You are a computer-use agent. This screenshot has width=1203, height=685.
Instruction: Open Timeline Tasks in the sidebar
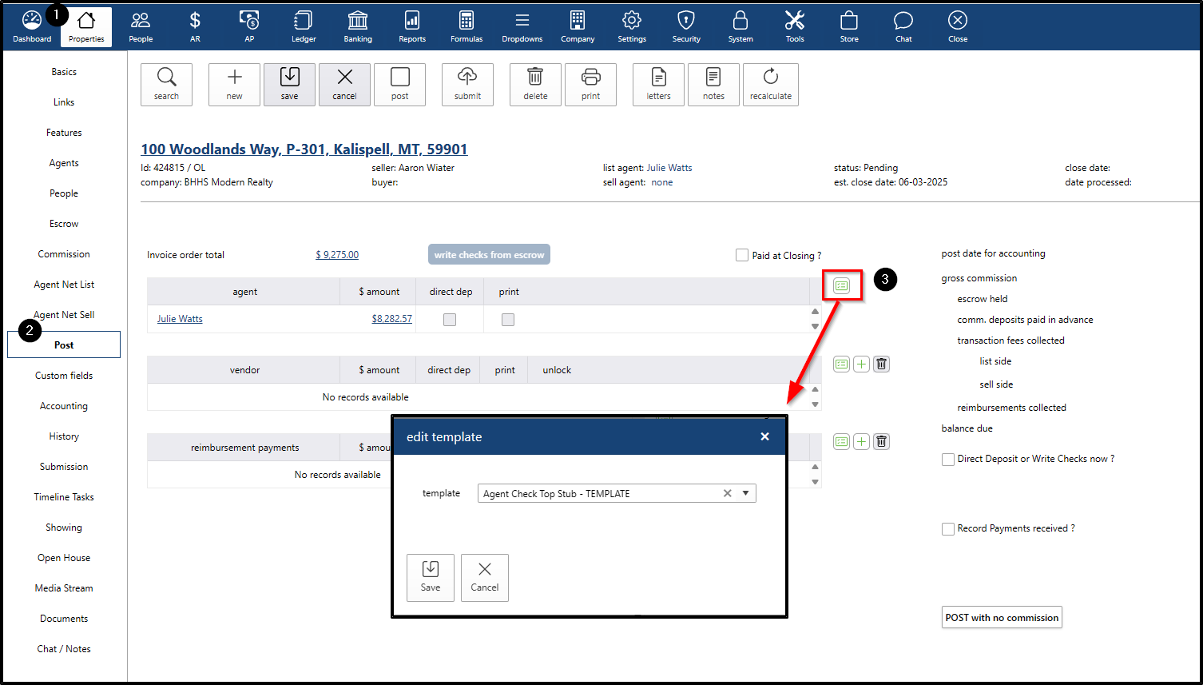pos(64,497)
